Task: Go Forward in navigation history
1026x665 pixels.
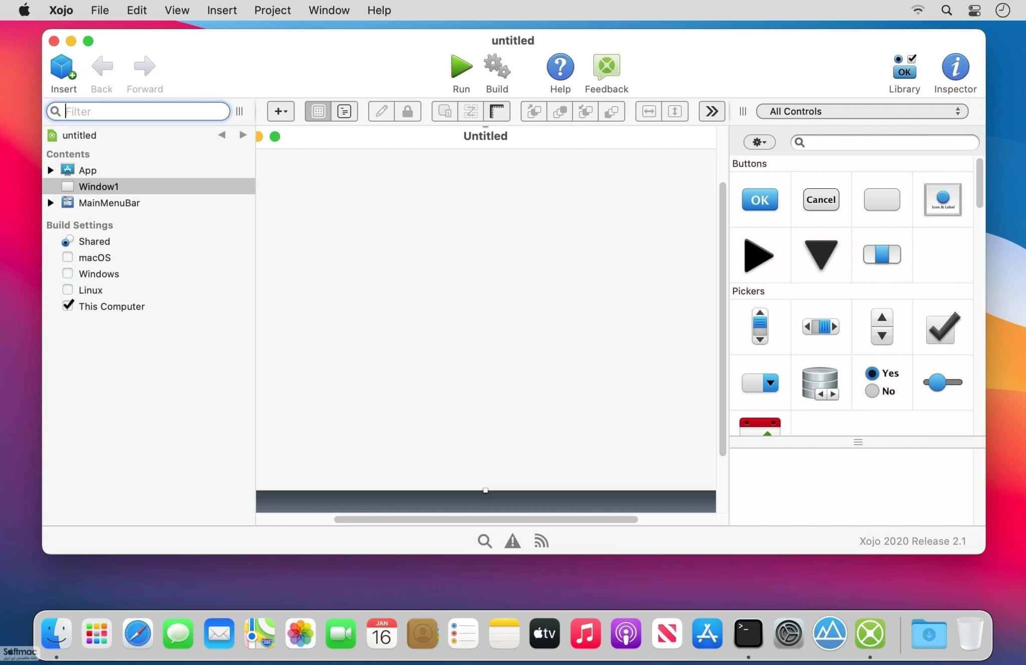Action: (x=144, y=67)
